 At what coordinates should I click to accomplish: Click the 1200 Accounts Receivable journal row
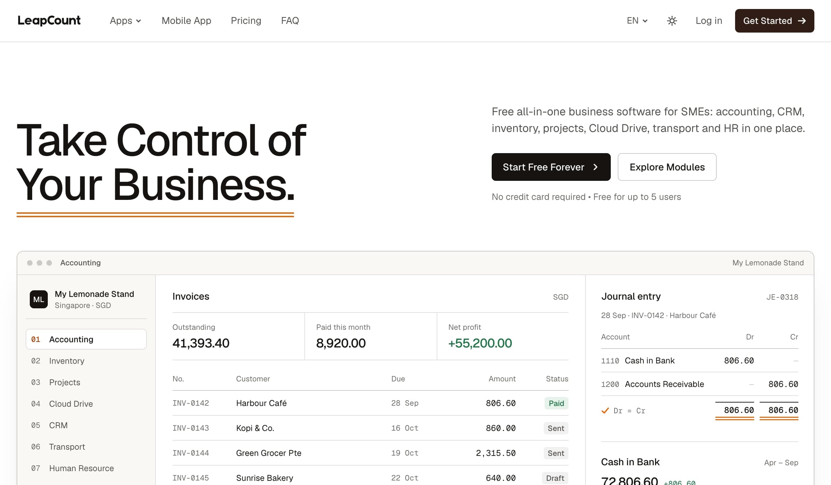click(x=700, y=384)
